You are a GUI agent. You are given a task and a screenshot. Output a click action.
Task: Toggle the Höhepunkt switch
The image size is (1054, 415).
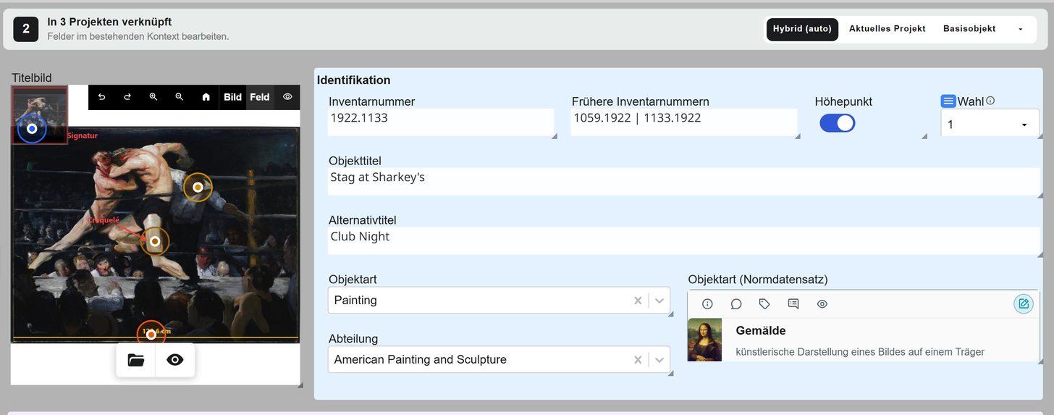point(838,123)
